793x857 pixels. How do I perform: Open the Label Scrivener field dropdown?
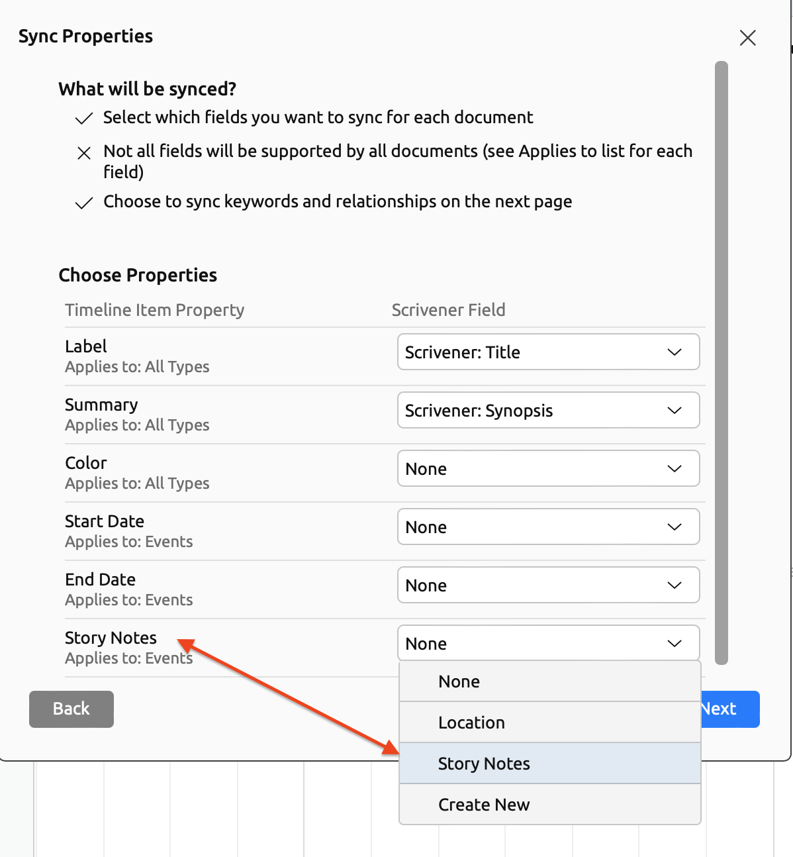coord(548,352)
